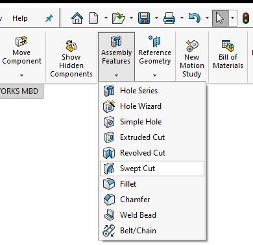Click the Home icon in quick toolbar
Image resolution: width=253 pixels, height=245 pixels.
(77, 18)
